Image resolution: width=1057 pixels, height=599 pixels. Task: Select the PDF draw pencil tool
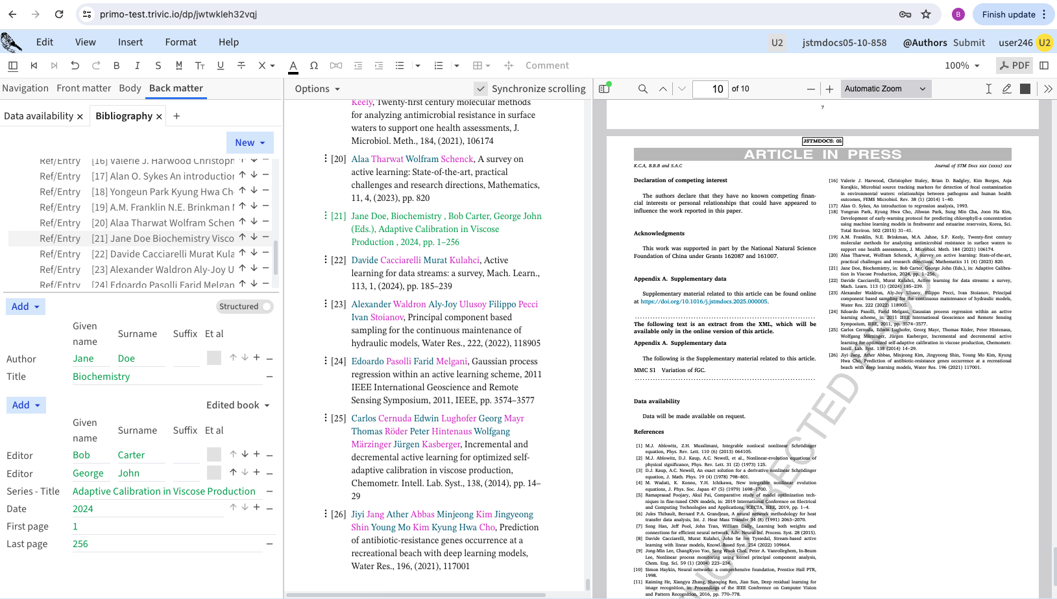click(1006, 89)
